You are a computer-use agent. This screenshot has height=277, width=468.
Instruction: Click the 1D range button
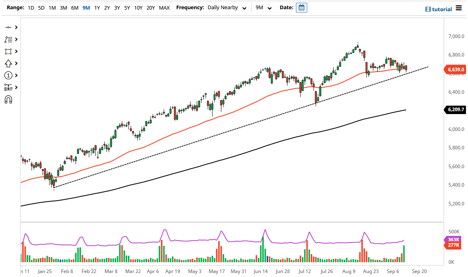(30, 7)
